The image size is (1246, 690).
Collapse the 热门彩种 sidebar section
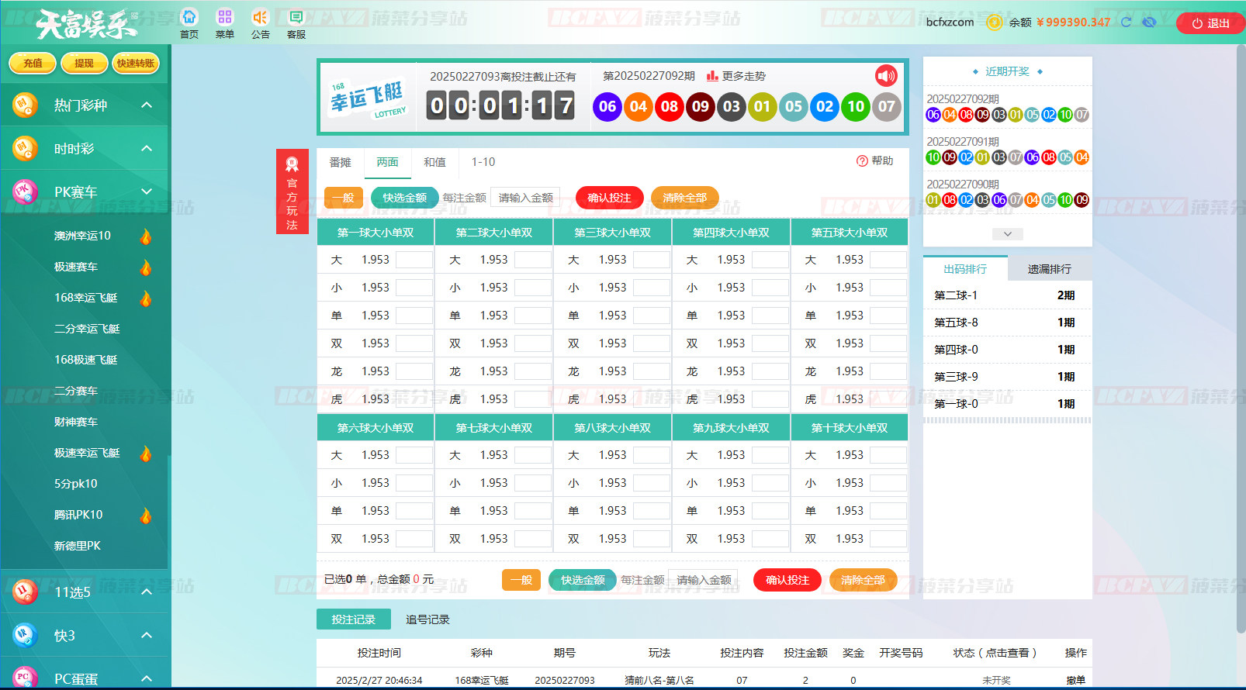click(147, 105)
